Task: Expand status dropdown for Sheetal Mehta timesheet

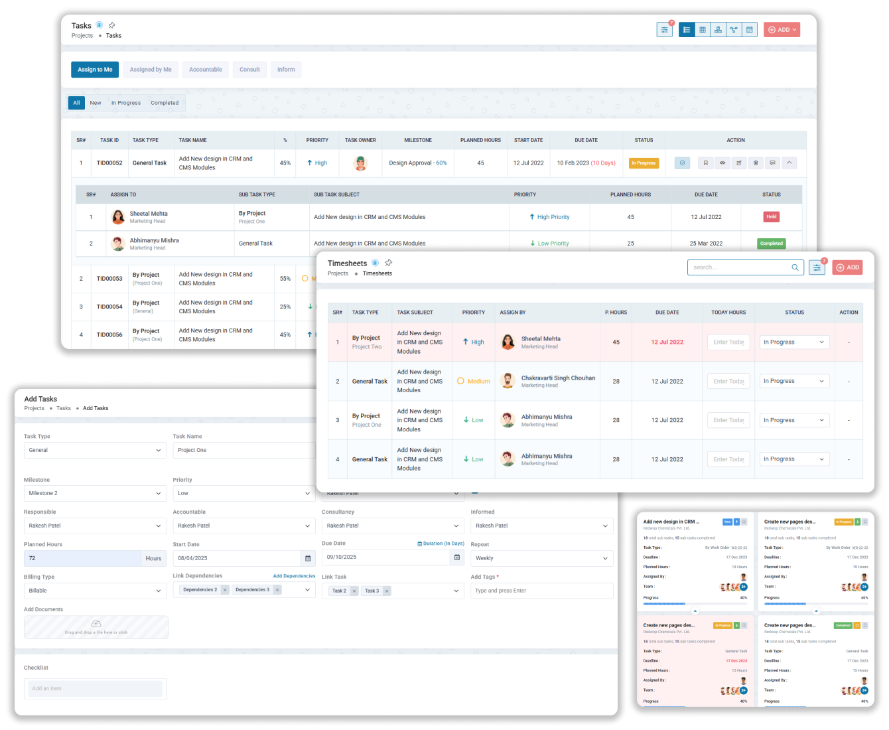Action: pos(793,342)
